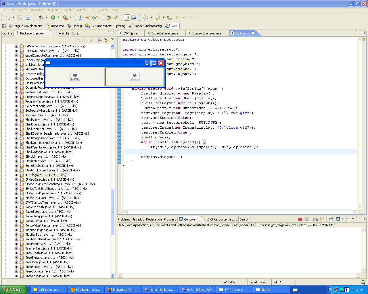Toggle Link with Editor in Package Explorer
Image resolution: width=368 pixels, height=294 pixels.
pyautogui.click(x=106, y=40)
